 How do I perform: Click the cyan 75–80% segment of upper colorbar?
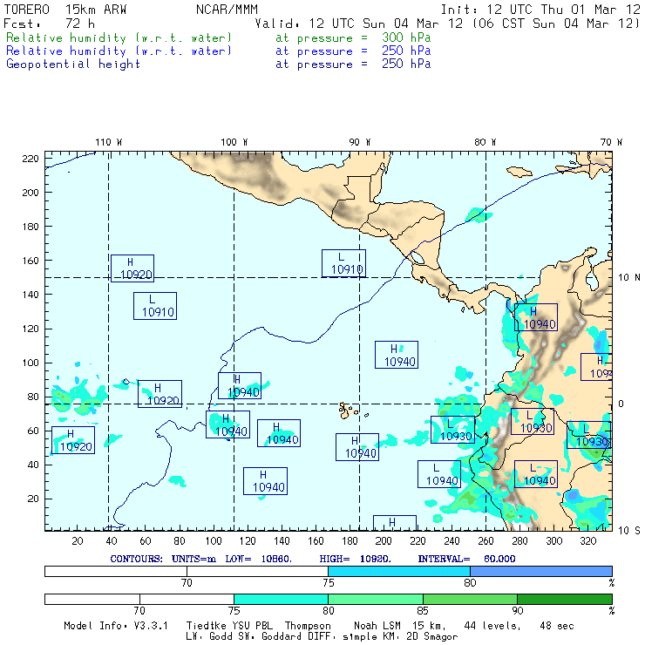pyautogui.click(x=399, y=571)
